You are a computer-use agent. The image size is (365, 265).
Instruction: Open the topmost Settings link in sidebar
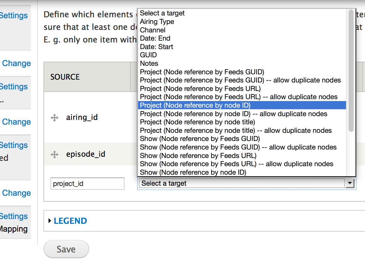pyautogui.click(x=14, y=15)
